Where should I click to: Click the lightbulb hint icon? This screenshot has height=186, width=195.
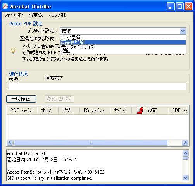point(13,51)
